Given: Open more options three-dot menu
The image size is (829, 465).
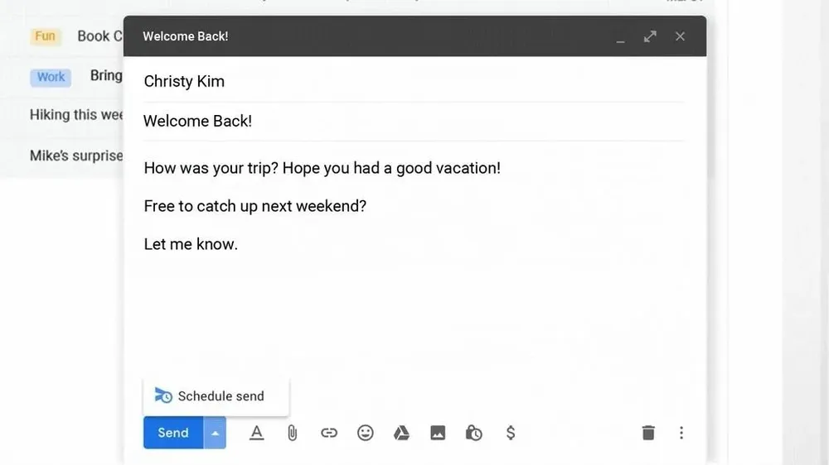Looking at the screenshot, I should [681, 433].
